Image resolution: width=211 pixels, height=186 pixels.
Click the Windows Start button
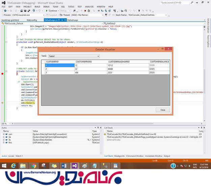pyautogui.click(x=4, y=165)
